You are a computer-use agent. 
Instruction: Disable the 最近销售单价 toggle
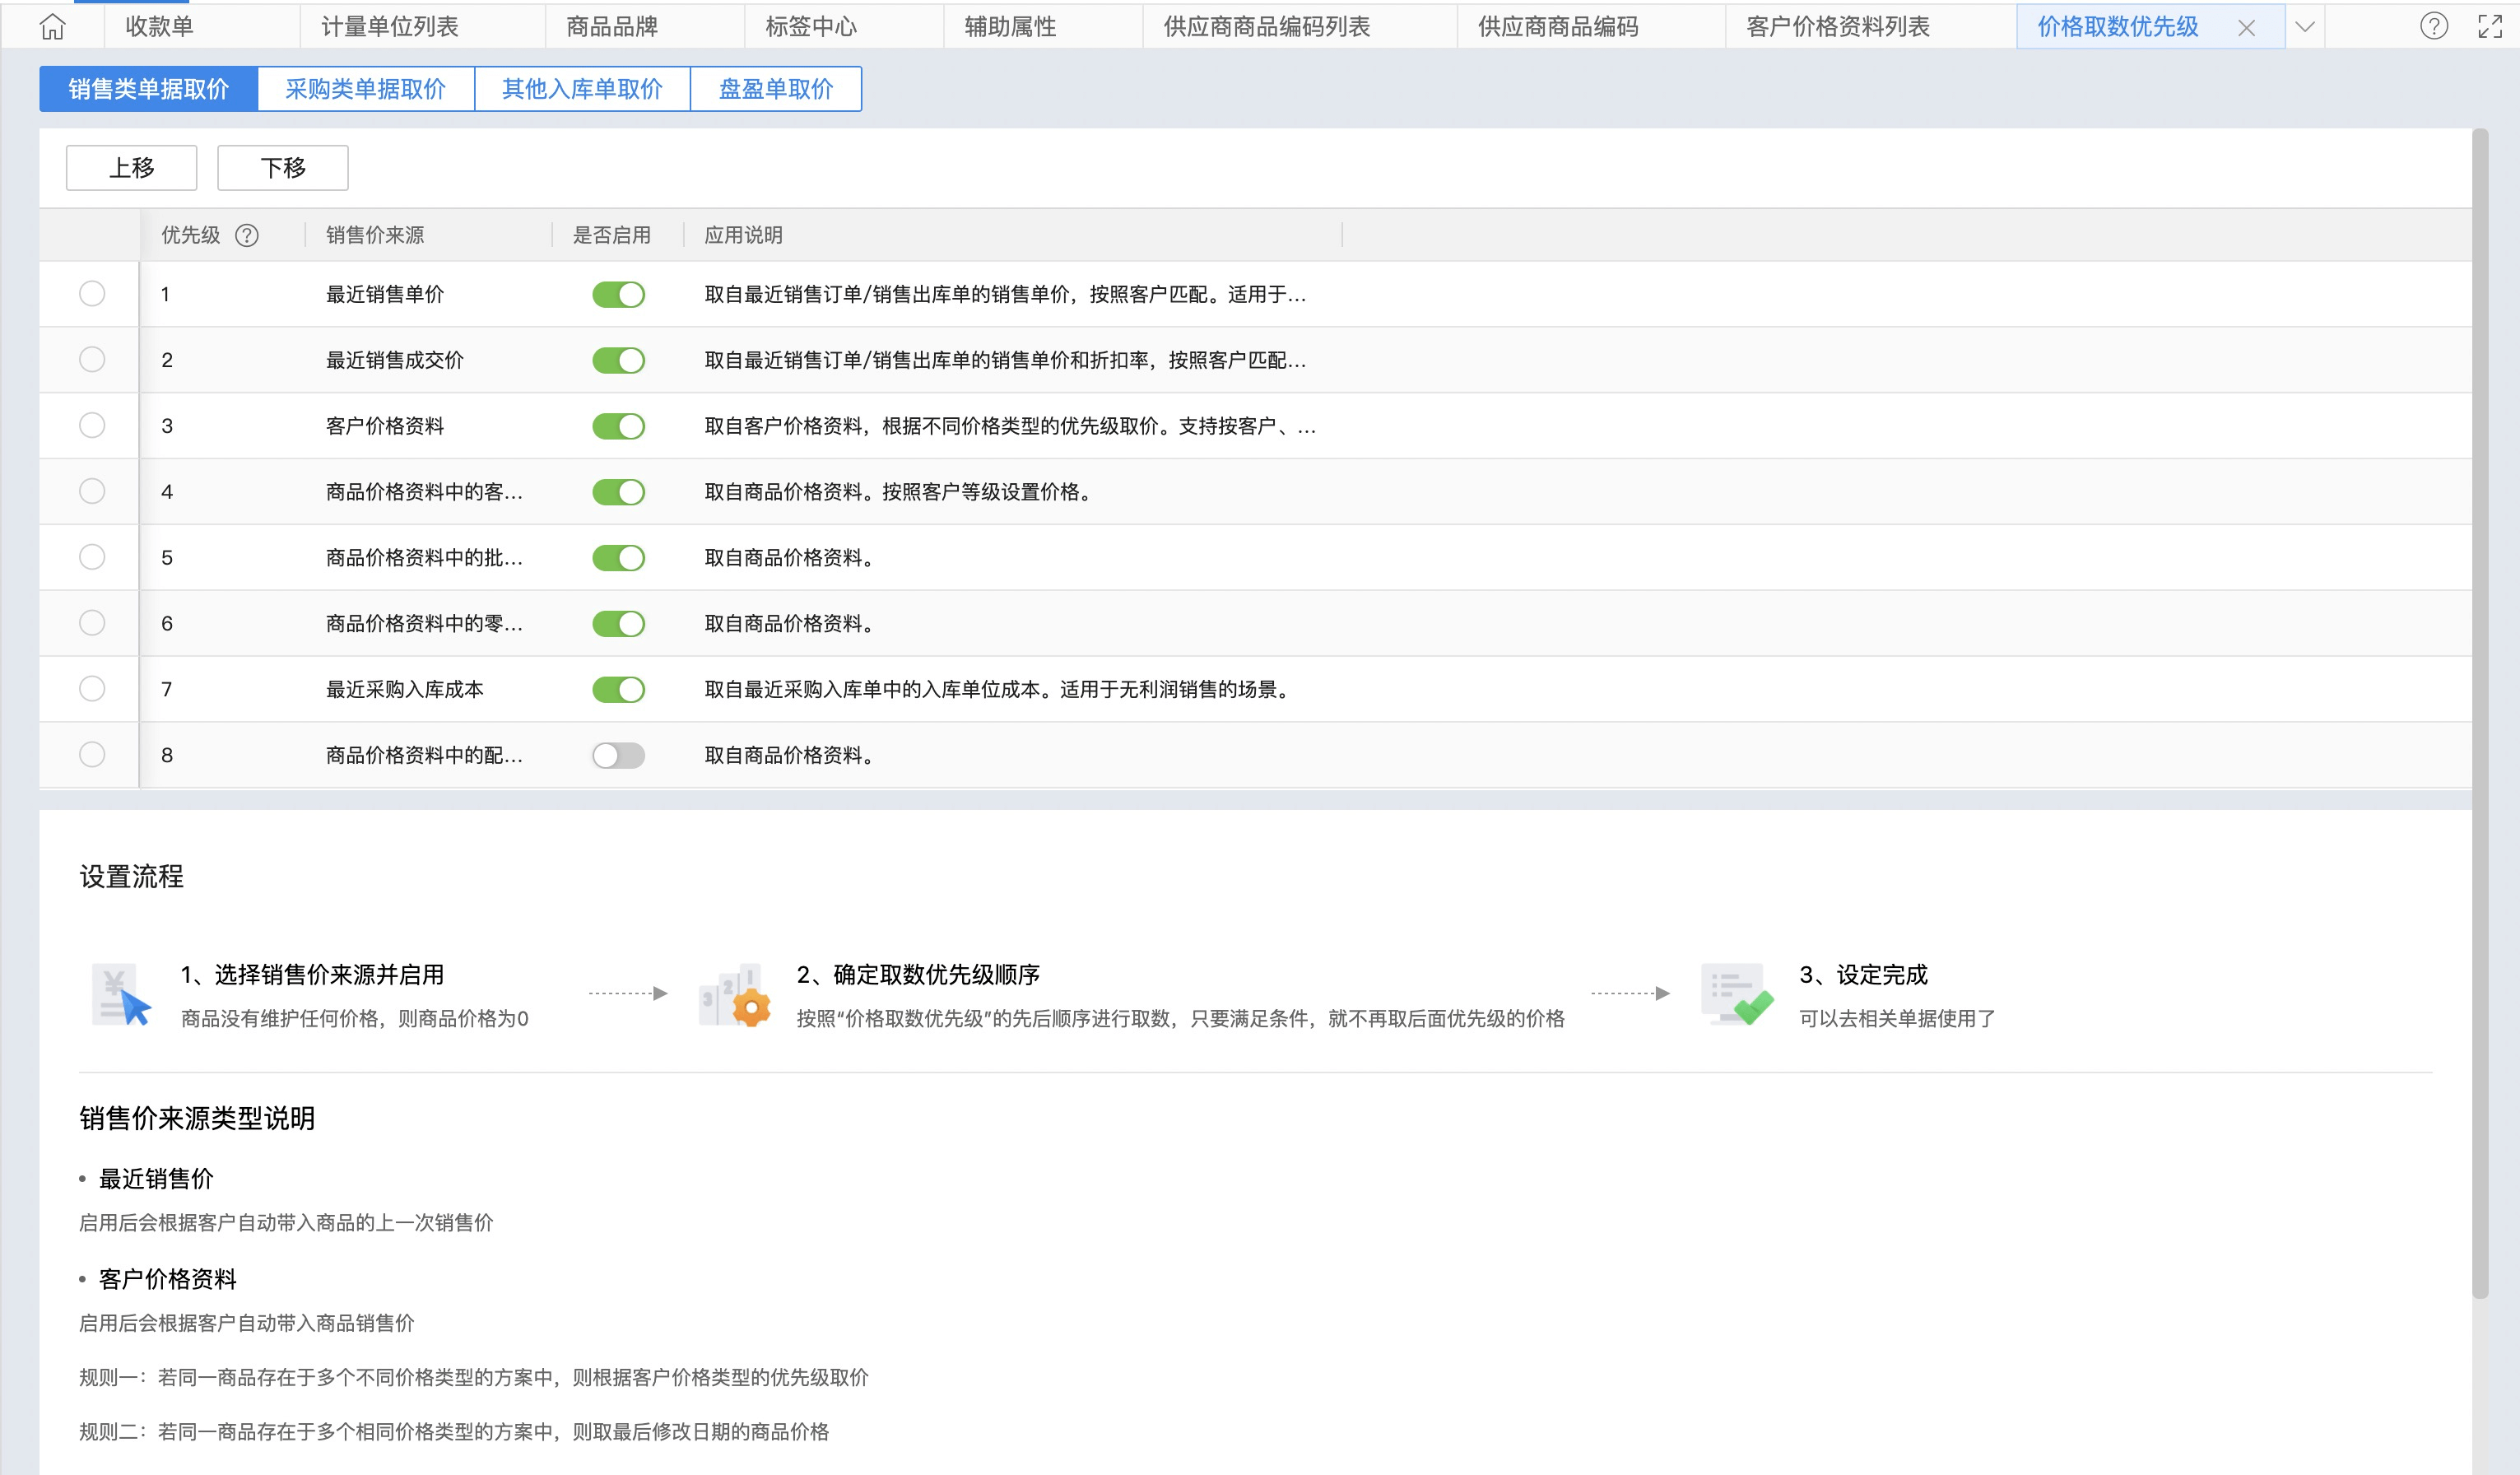point(618,294)
